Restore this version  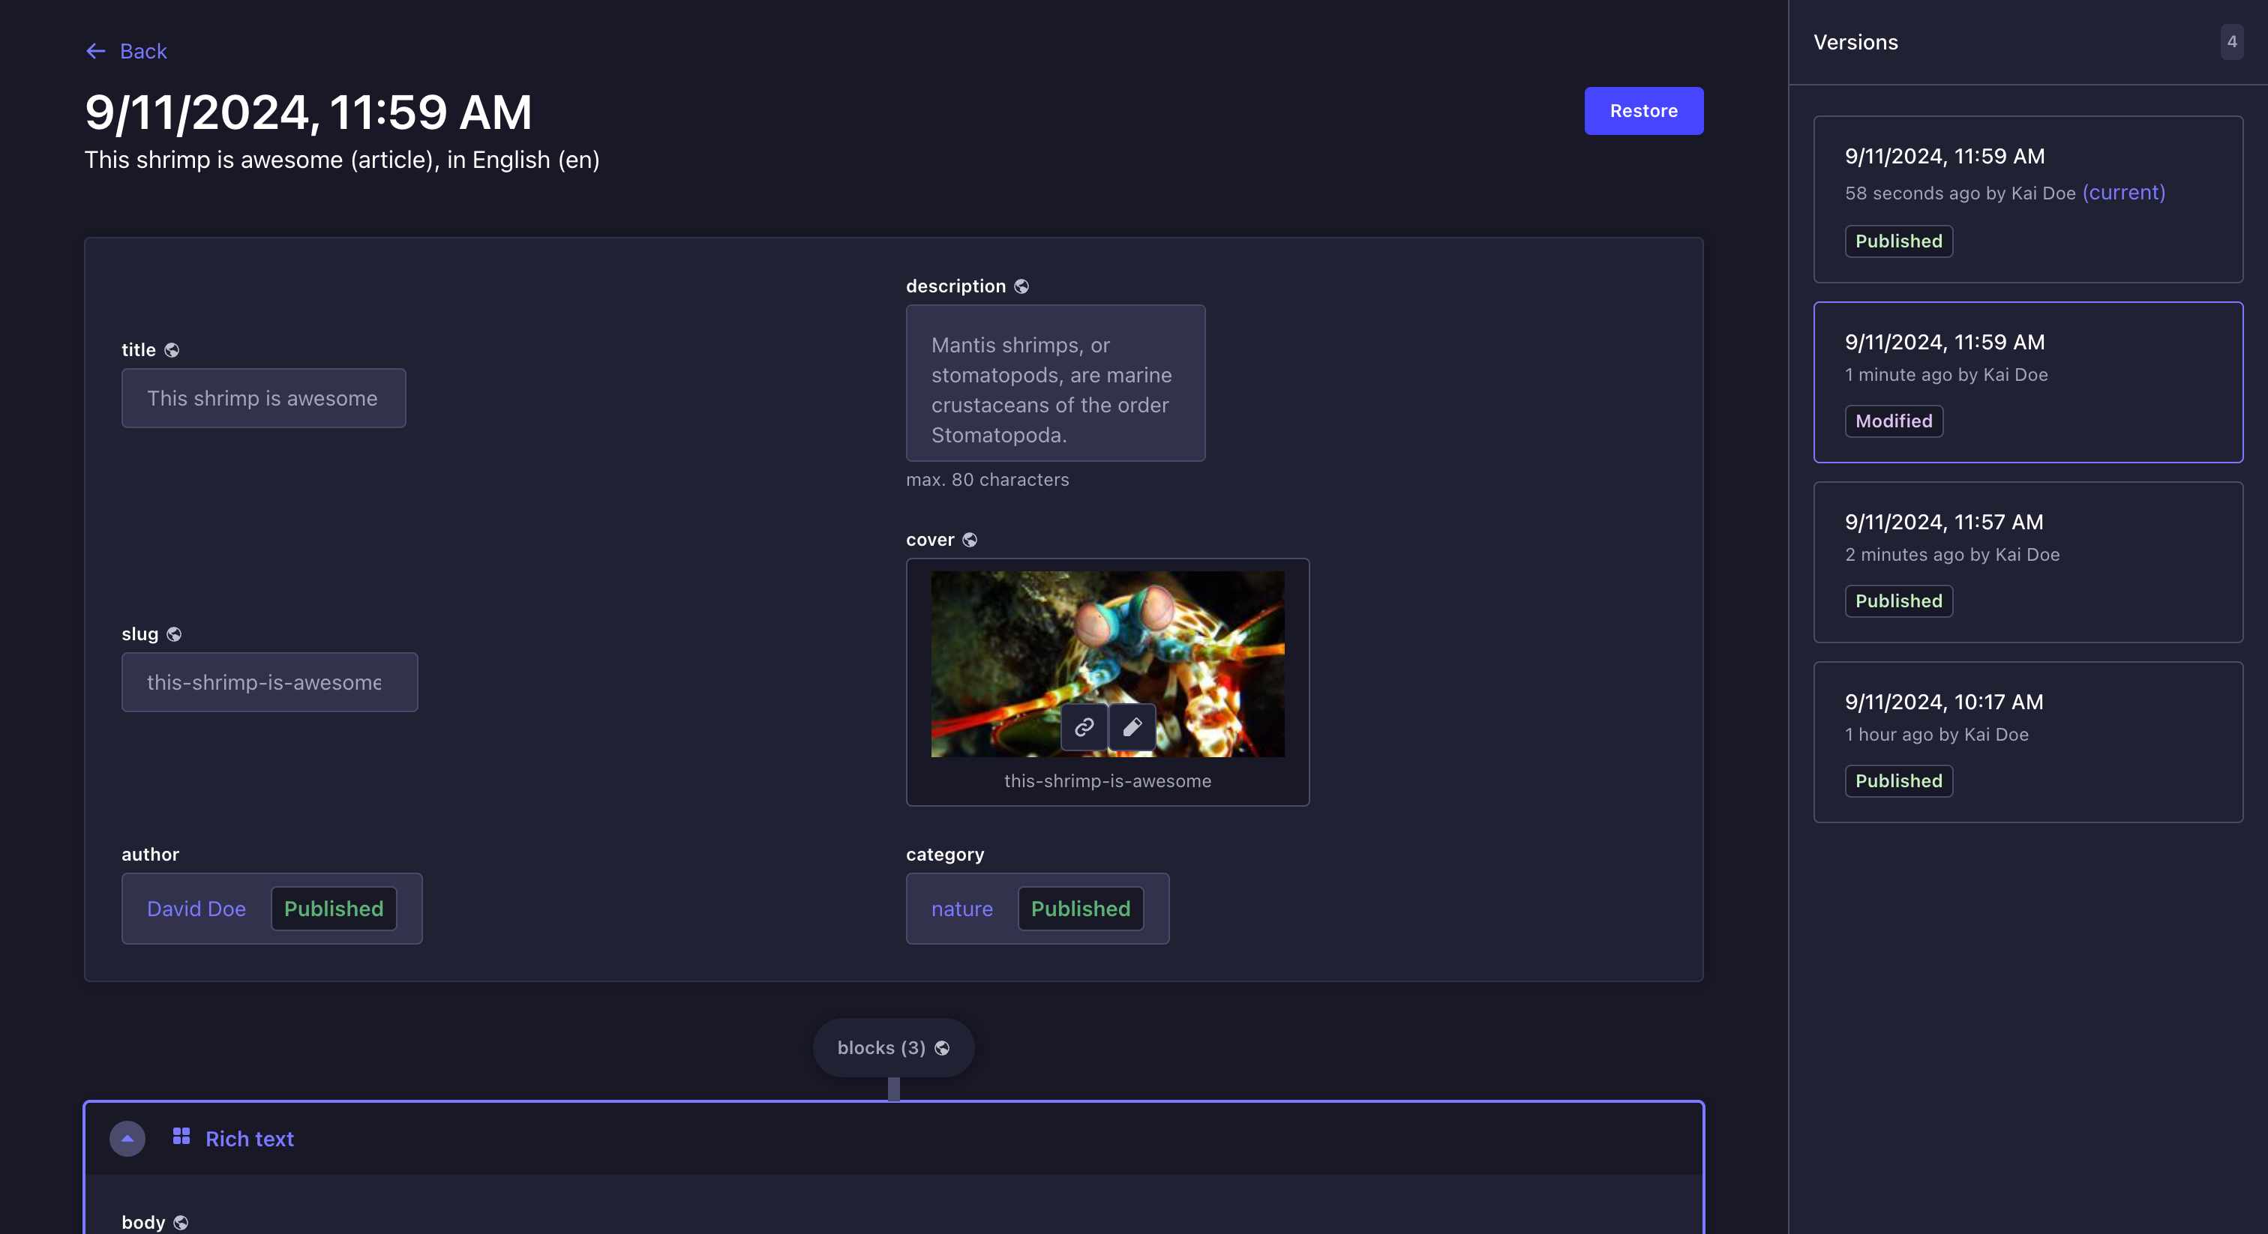1643,111
